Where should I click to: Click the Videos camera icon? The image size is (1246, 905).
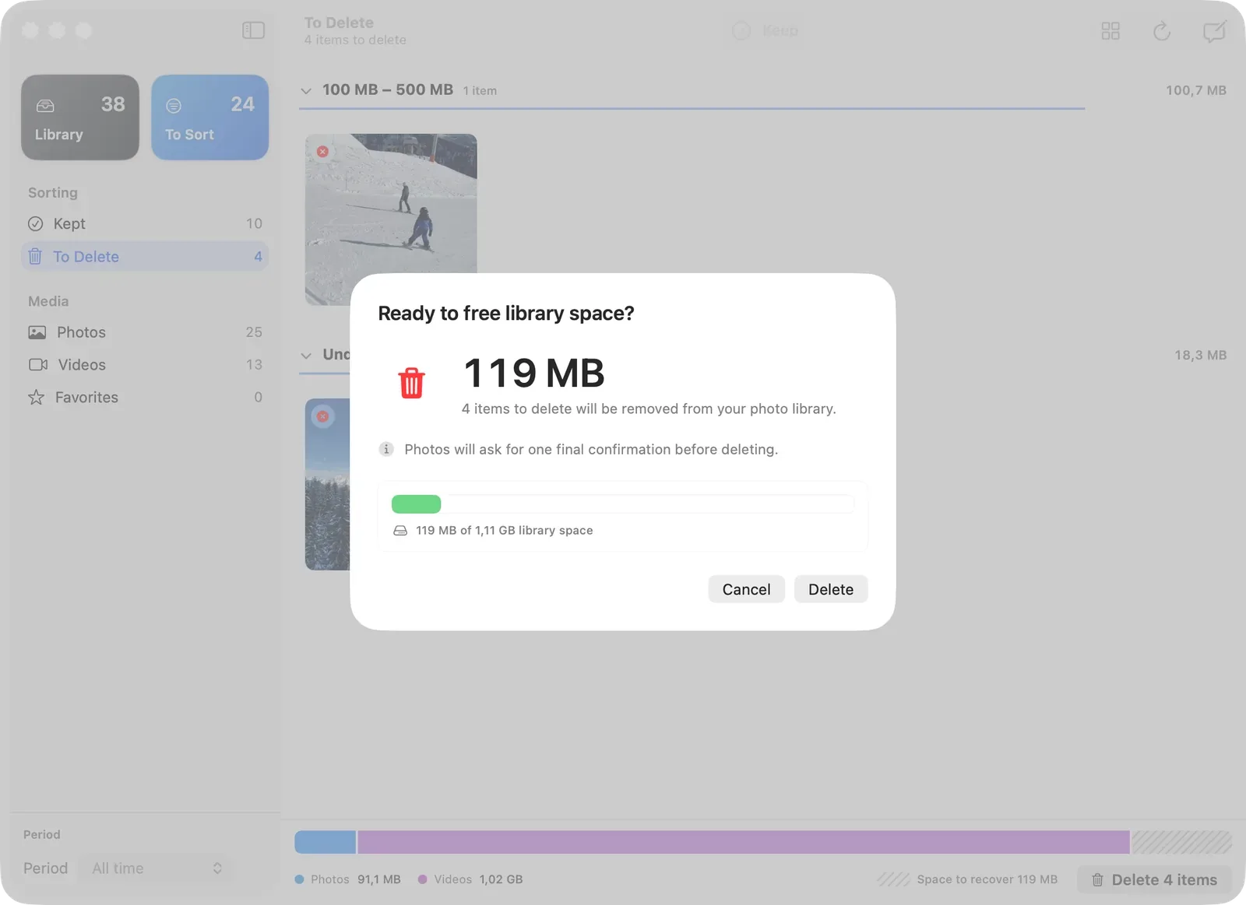tap(38, 365)
